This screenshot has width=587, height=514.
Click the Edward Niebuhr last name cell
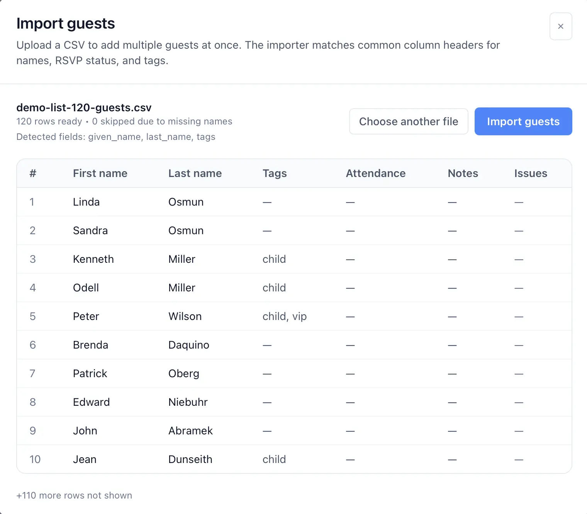click(x=188, y=402)
